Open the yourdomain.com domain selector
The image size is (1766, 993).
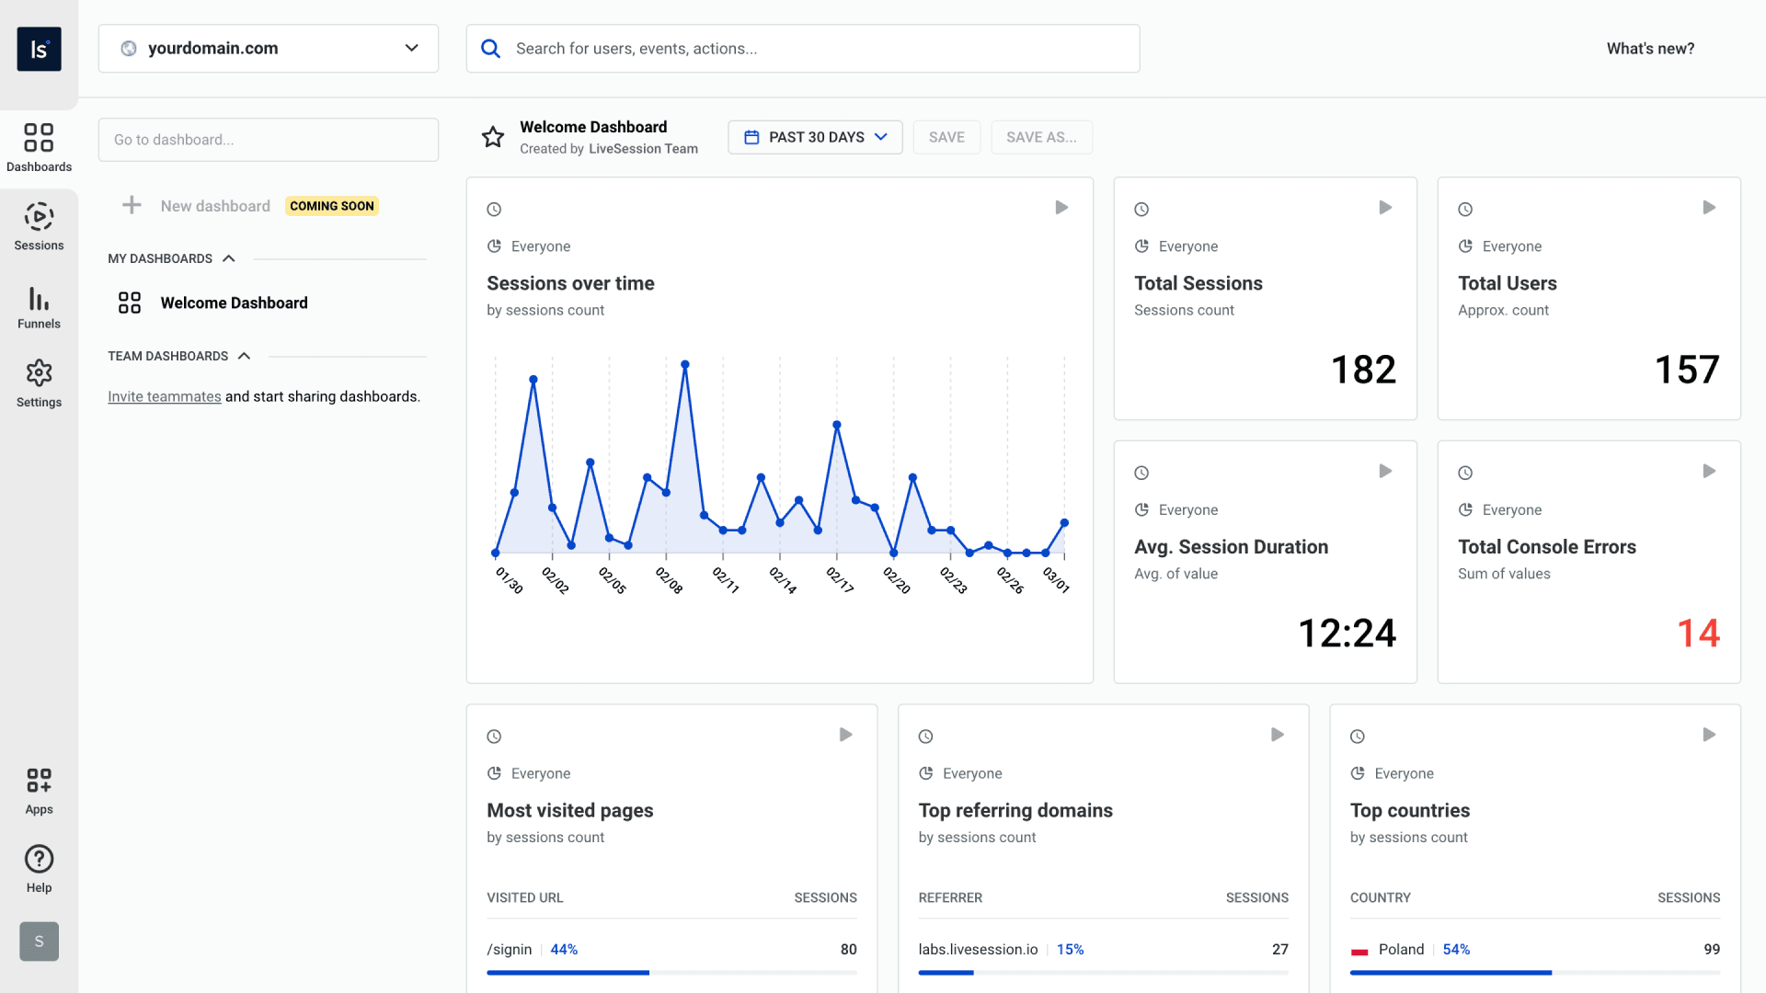(x=267, y=48)
